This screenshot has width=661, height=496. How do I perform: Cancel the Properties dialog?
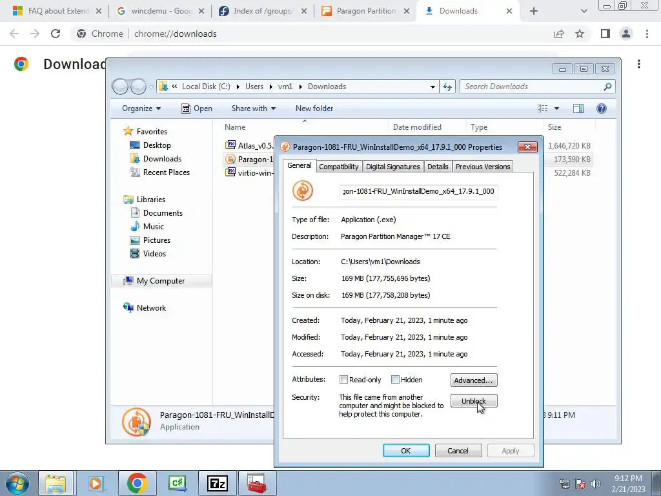click(x=458, y=450)
